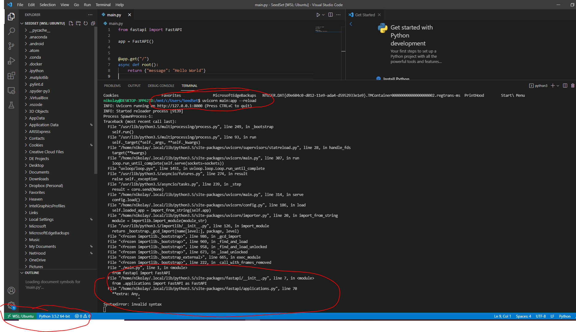Switch to the OUTPUT panel tab
Screen dimensions: 576x332
(134, 86)
